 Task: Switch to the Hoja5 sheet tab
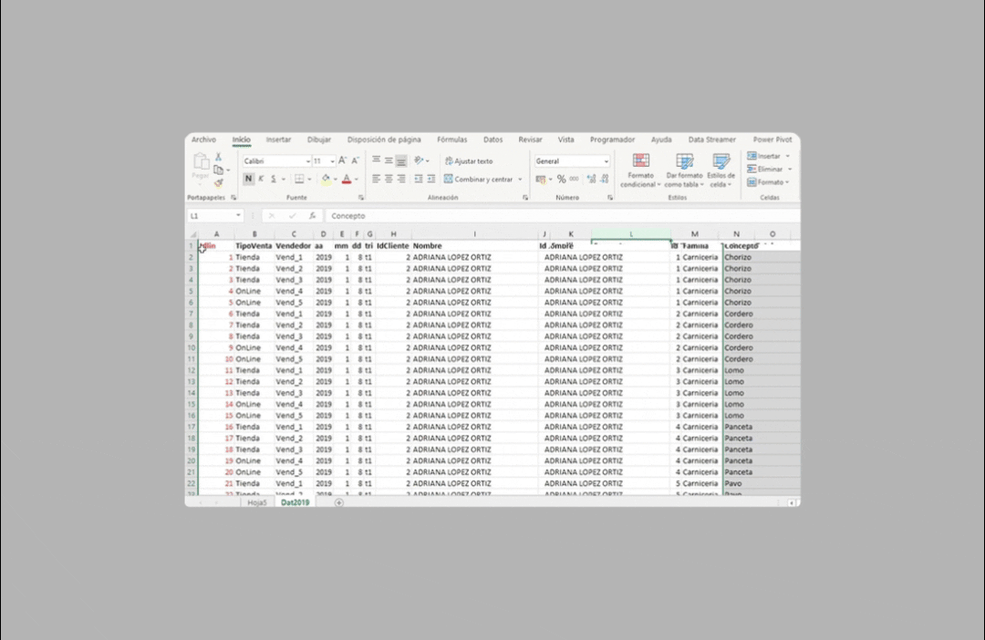(x=257, y=502)
